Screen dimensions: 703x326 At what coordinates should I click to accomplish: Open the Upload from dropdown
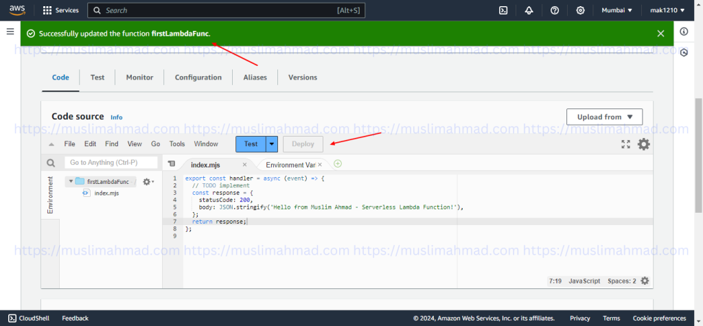click(604, 117)
